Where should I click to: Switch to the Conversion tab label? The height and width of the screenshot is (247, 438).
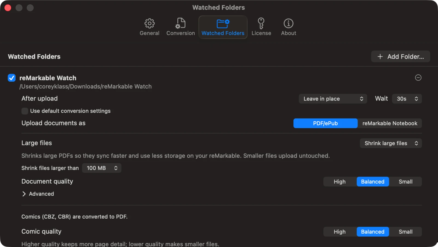click(x=181, y=33)
